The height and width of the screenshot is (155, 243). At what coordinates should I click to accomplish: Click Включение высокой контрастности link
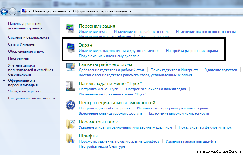coord(179,113)
